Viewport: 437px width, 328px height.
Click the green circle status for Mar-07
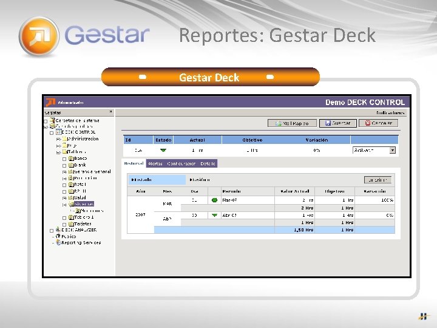(x=214, y=200)
